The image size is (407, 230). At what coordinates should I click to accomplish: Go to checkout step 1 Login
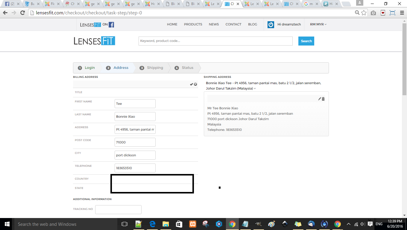[x=86, y=68]
